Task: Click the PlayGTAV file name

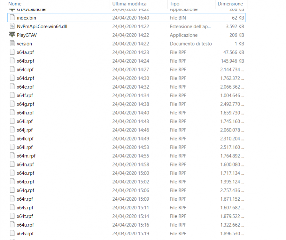Action: 27,35
